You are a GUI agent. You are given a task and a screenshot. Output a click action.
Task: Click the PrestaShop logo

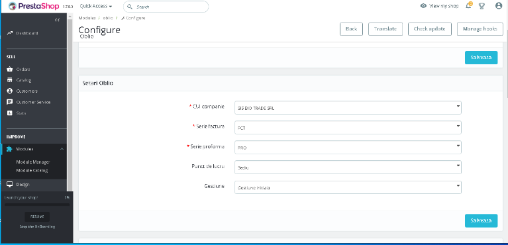34,6
